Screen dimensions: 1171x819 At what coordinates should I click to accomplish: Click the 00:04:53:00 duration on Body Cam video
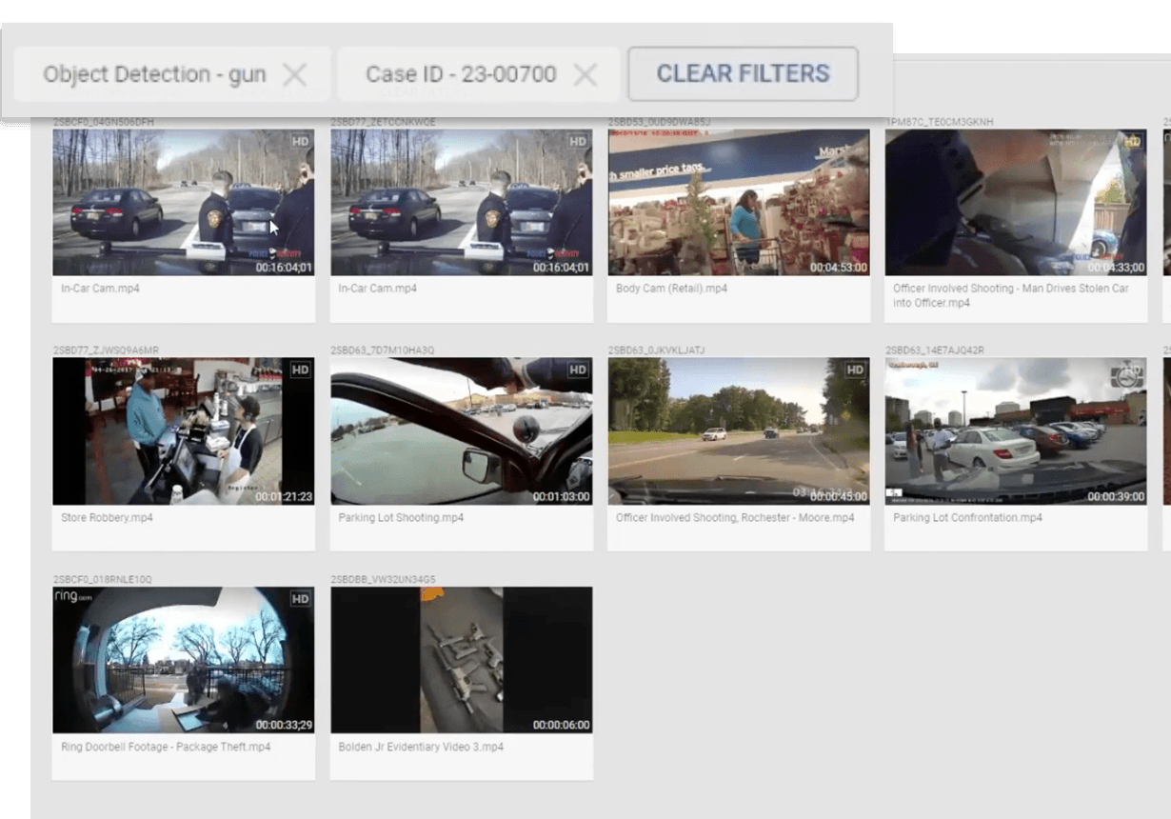coord(838,269)
